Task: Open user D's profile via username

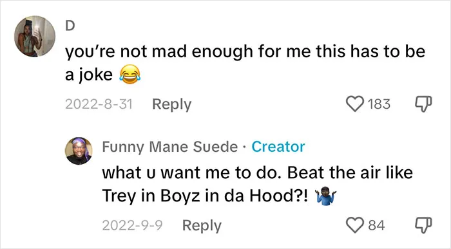Action: 70,26
